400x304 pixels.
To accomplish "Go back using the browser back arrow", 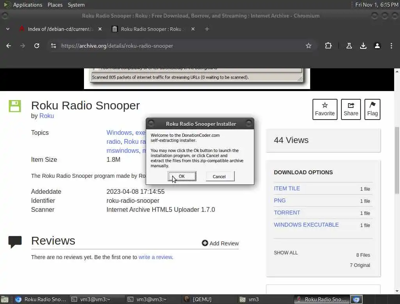I will [9, 46].
